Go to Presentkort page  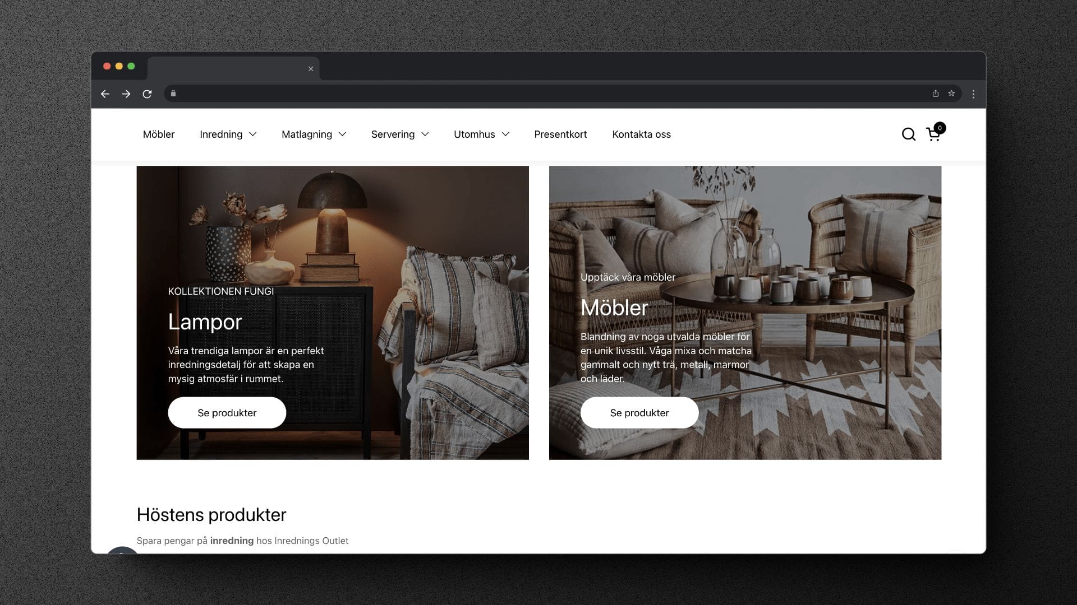560,134
